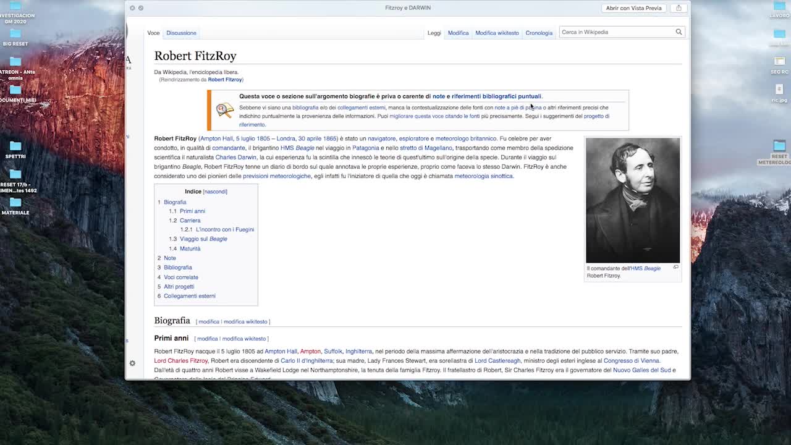The image size is (791, 445).
Task: Open the red Lord Charles Fitzroy link
Action: pyautogui.click(x=181, y=361)
